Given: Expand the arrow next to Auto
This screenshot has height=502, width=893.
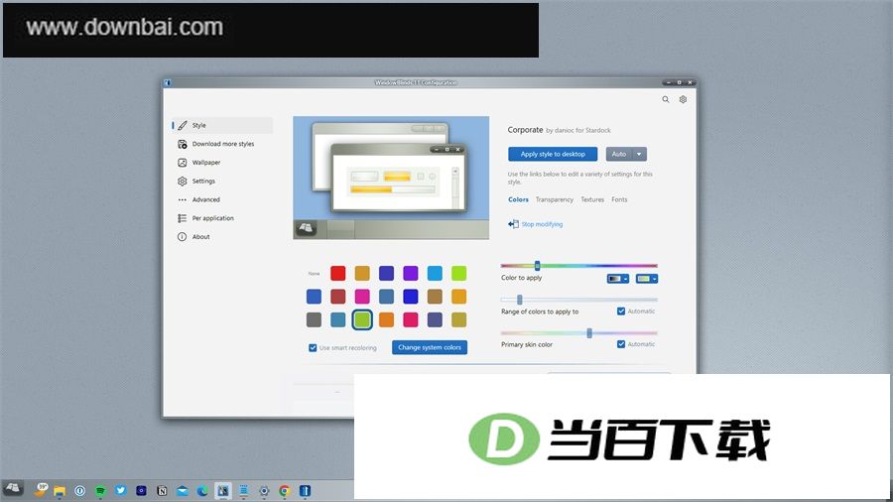Looking at the screenshot, I should [639, 154].
